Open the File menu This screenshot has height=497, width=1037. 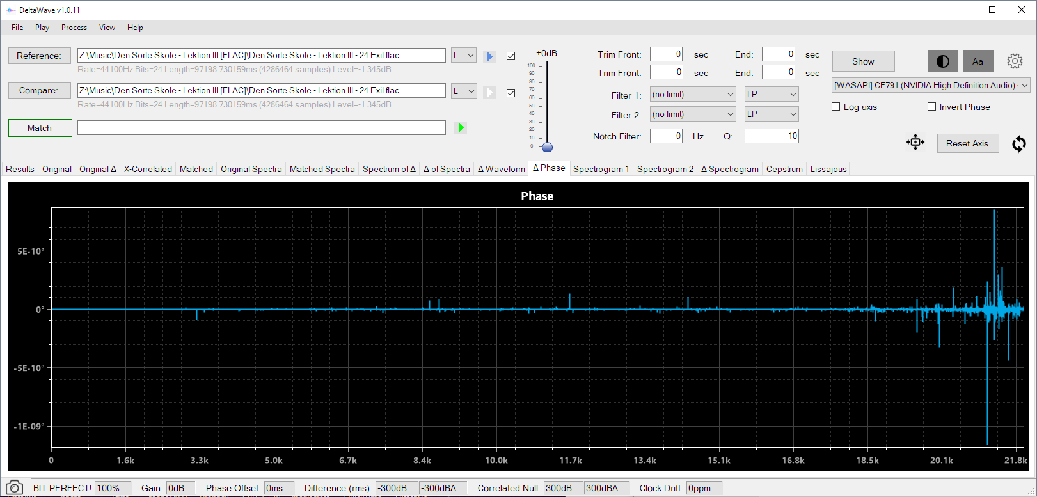coord(17,28)
